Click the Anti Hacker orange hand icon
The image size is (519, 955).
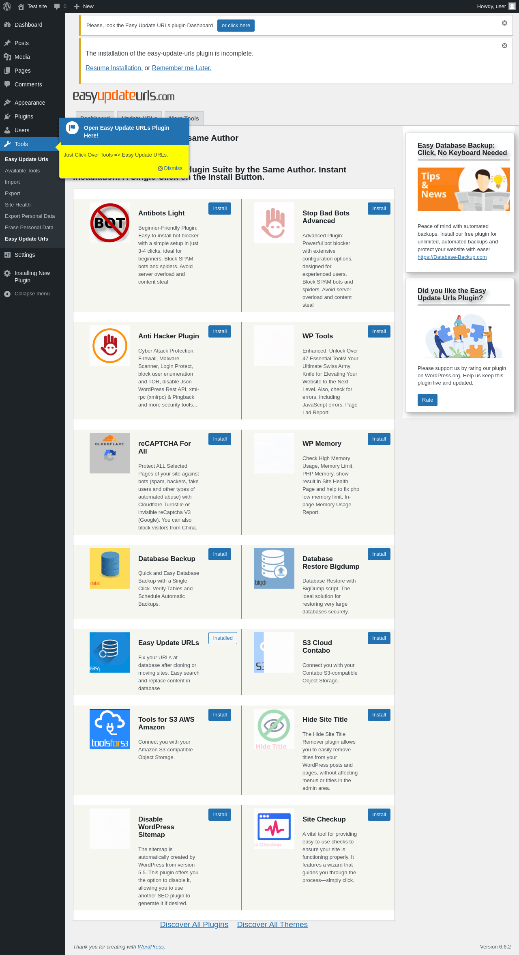(x=110, y=346)
